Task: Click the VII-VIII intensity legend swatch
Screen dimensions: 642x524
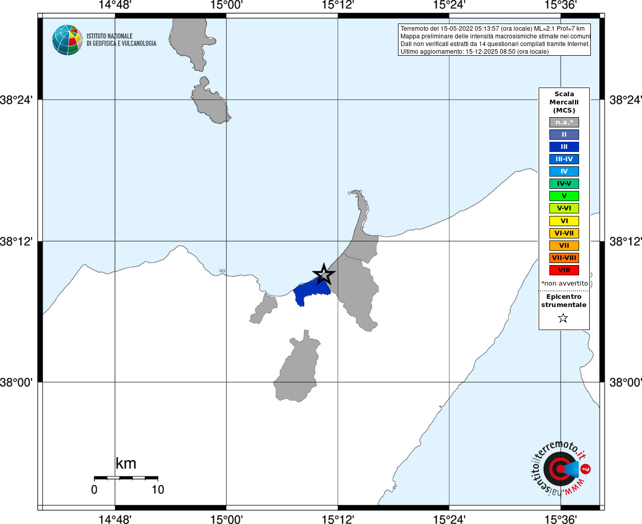Action: coord(564,258)
